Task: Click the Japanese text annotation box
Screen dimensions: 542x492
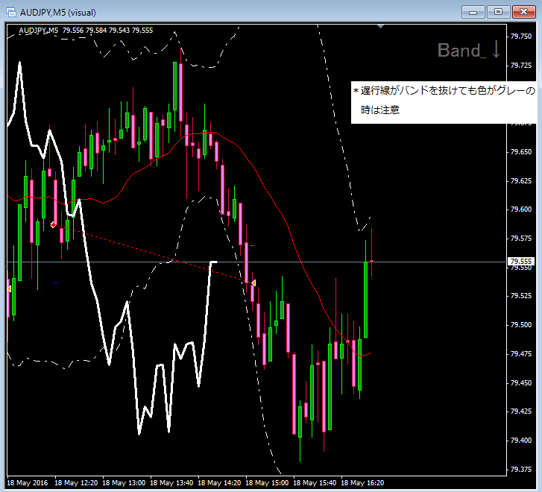Action: (443, 101)
